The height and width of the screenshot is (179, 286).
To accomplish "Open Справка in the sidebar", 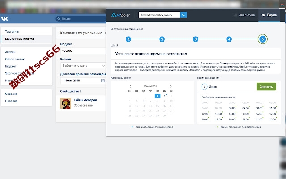I will pyautogui.click(x=11, y=94).
